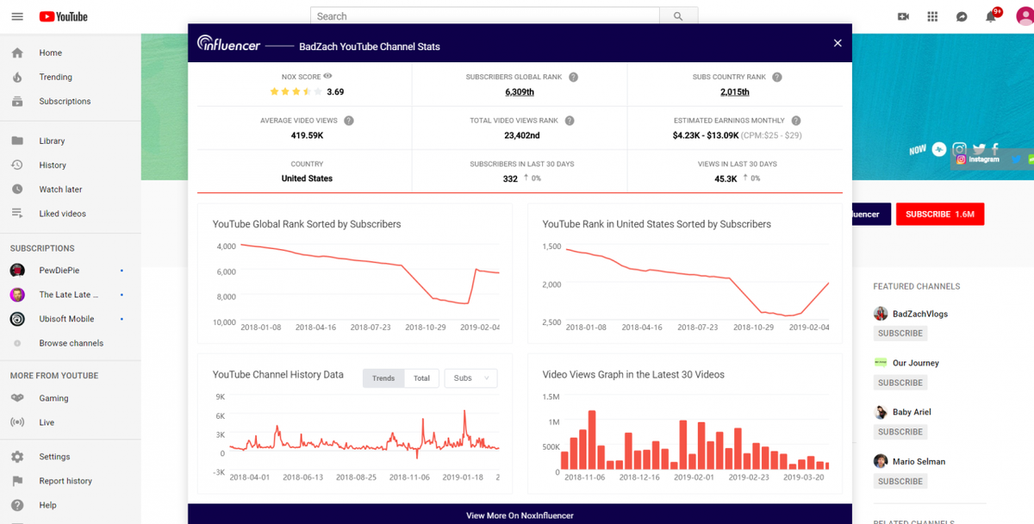Switch the history chart to Total view
This screenshot has height=524, width=1034.
(x=421, y=377)
